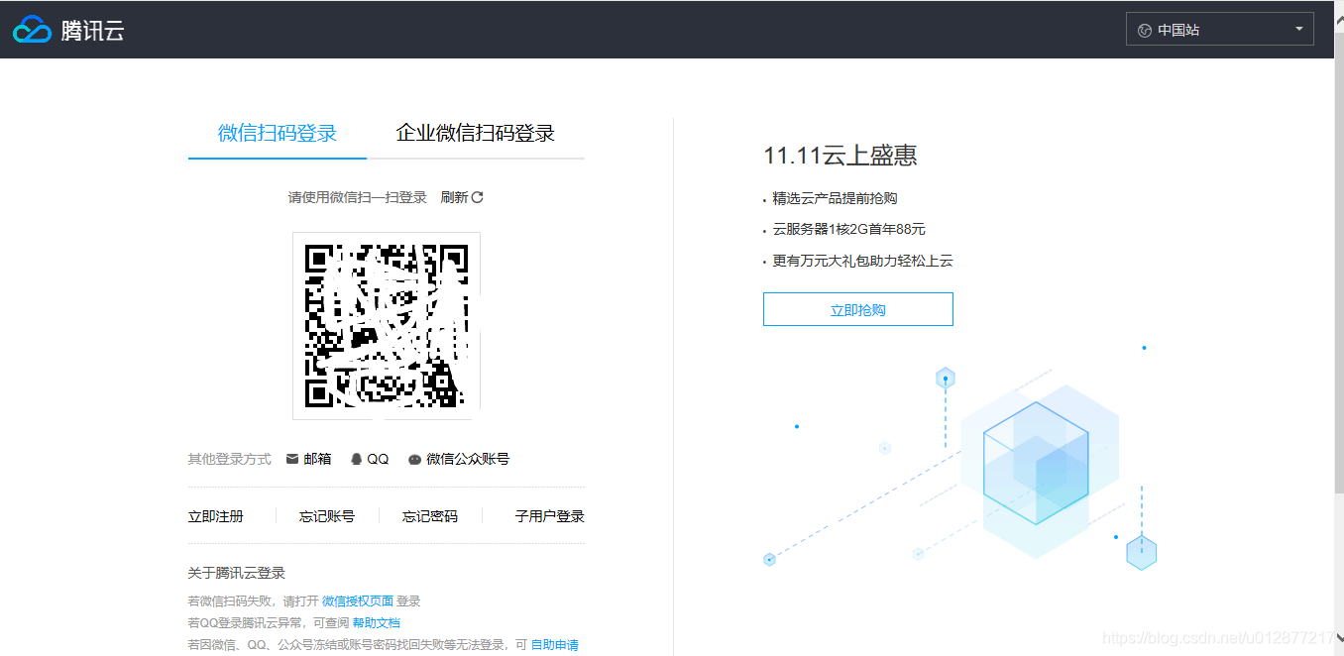This screenshot has height=656, width=1344.
Task: Open 忘记密码 link
Action: coord(430,516)
